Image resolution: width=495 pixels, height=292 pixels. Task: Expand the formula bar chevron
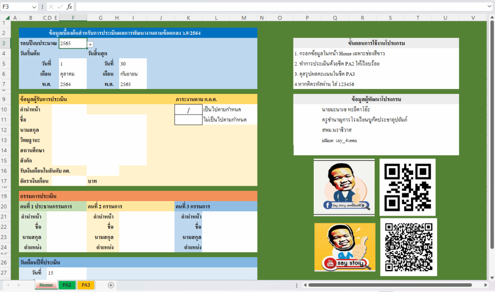(490, 6)
